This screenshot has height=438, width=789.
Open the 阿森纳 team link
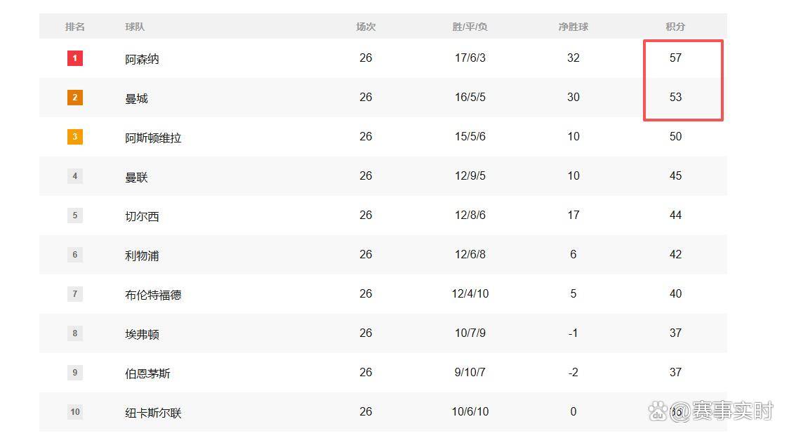[x=142, y=59]
